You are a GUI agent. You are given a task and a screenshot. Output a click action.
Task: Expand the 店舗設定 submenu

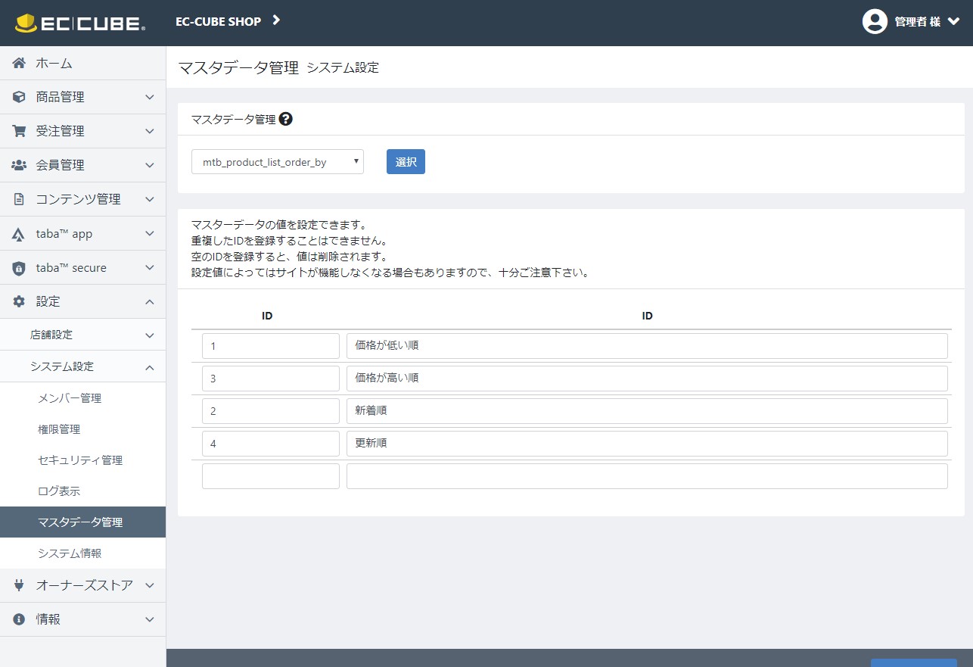click(x=150, y=335)
